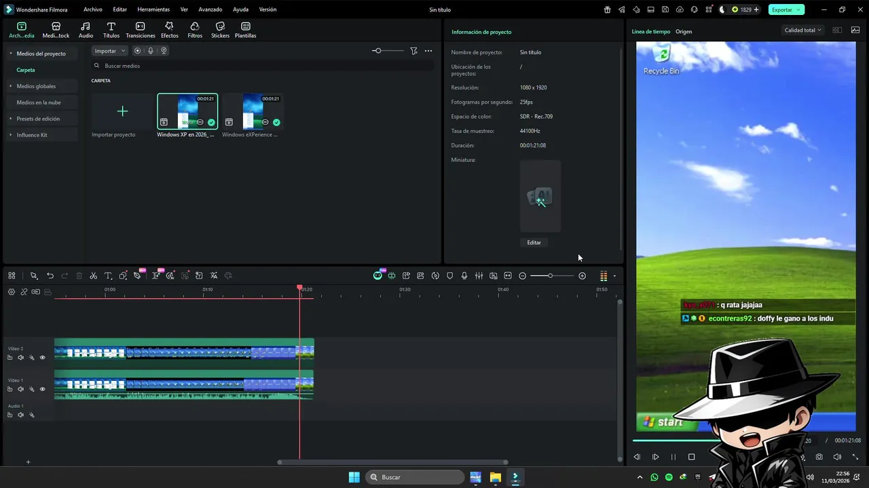Screen dimensions: 869x488
Task: Open the audio mixer icon in timeline toolbar
Action: click(x=479, y=276)
